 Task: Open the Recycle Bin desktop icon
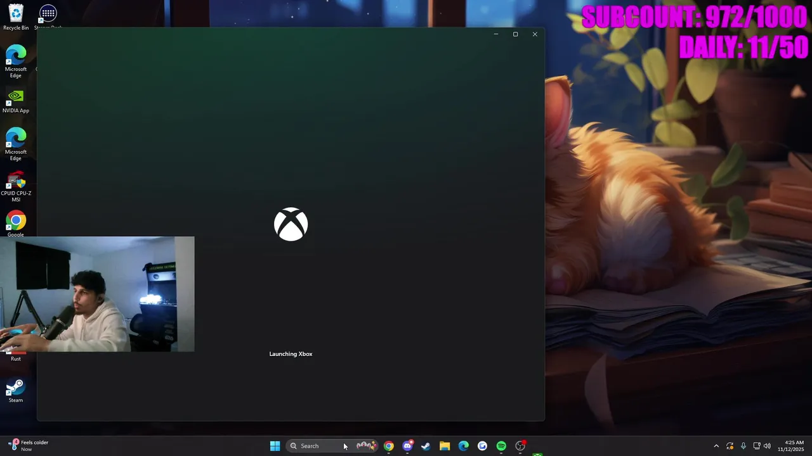(x=16, y=17)
